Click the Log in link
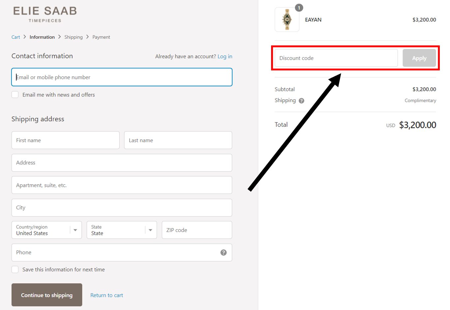The height and width of the screenshot is (310, 450). pos(225,56)
